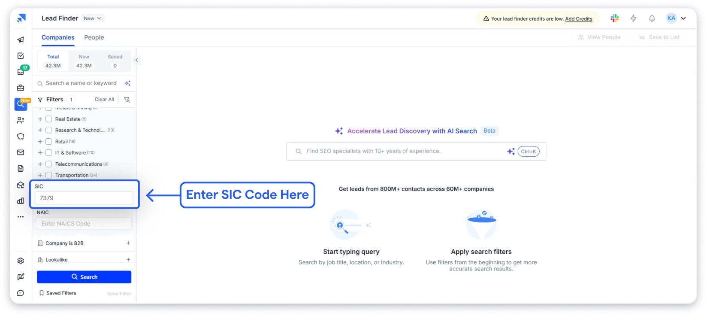This screenshot has width=707, height=316.
Task: Open the tasks checkmark icon in sidebar
Action: click(x=21, y=56)
